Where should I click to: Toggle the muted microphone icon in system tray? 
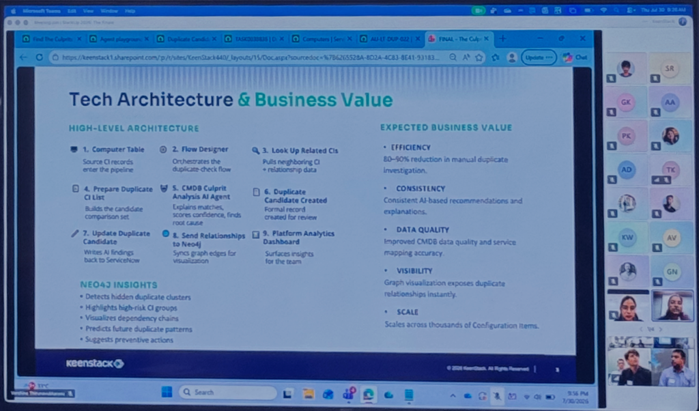pos(497,396)
